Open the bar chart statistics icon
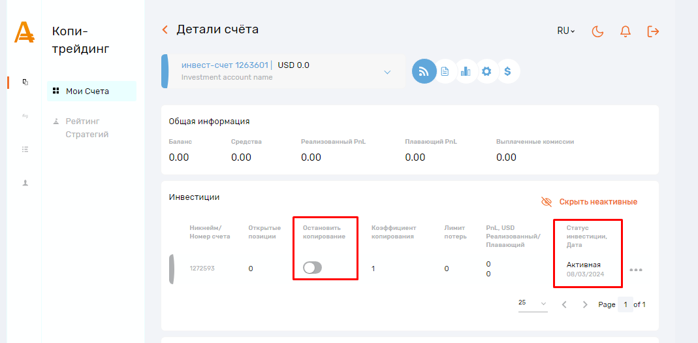 (x=466, y=71)
